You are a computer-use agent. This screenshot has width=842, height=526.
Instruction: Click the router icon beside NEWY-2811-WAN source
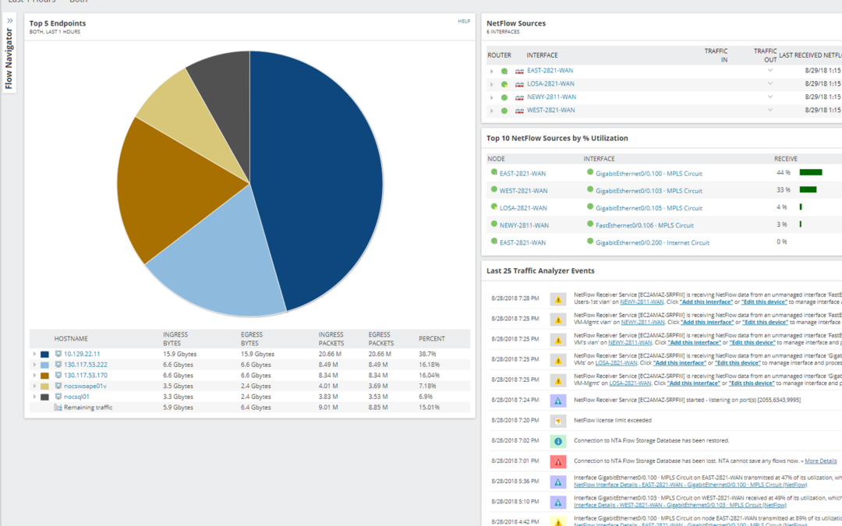(x=519, y=97)
